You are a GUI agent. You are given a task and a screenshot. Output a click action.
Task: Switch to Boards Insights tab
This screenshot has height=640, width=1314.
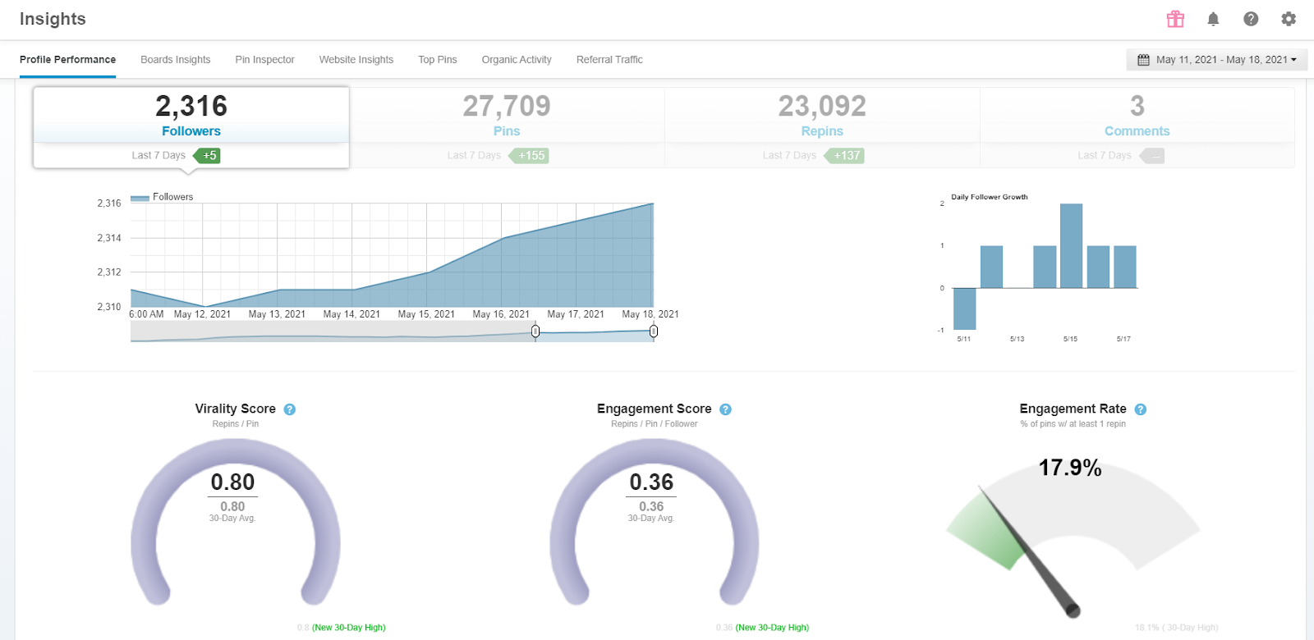175,60
